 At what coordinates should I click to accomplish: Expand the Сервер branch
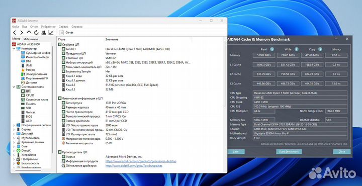click(14, 130)
